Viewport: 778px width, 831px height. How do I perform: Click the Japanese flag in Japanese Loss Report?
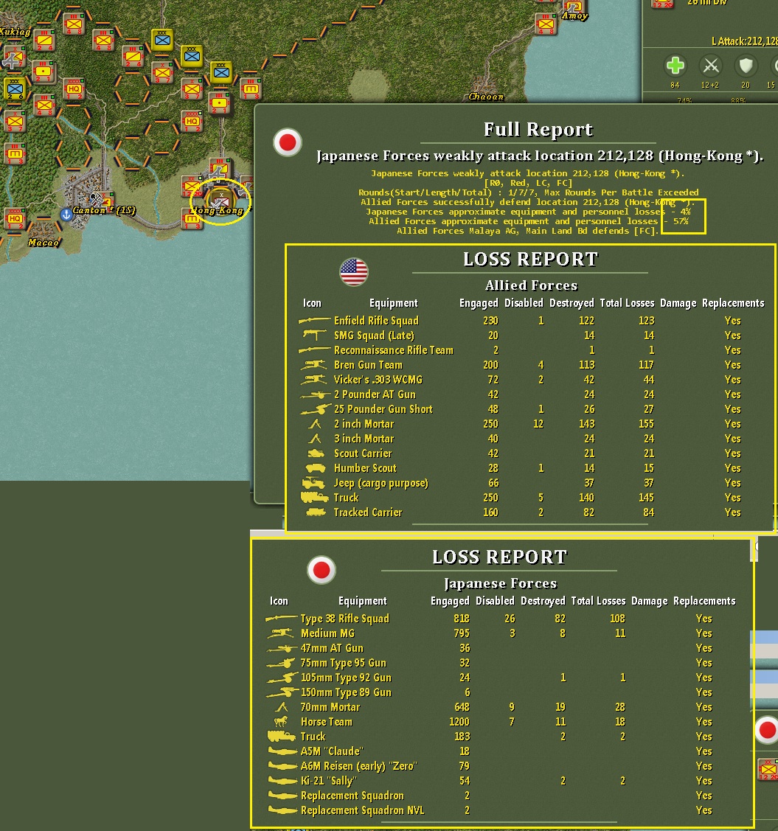pos(322,570)
